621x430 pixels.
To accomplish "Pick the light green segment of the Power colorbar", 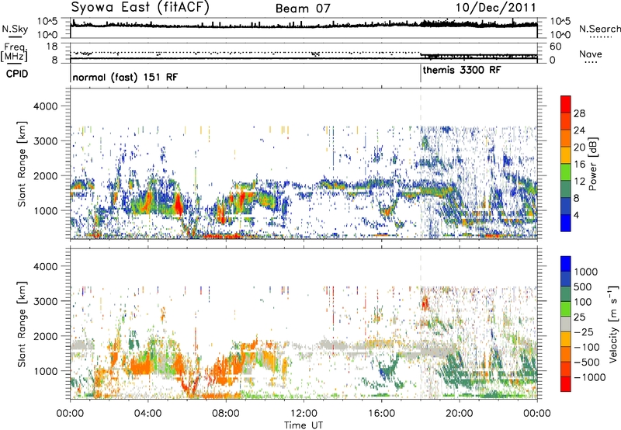I will click(566, 172).
